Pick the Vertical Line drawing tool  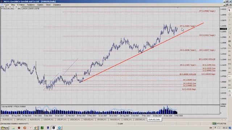click(229, 20)
